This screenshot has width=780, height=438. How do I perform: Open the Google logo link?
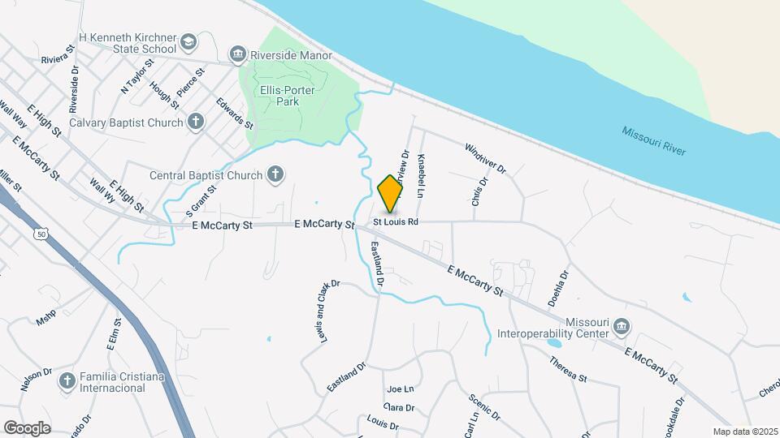click(x=28, y=428)
